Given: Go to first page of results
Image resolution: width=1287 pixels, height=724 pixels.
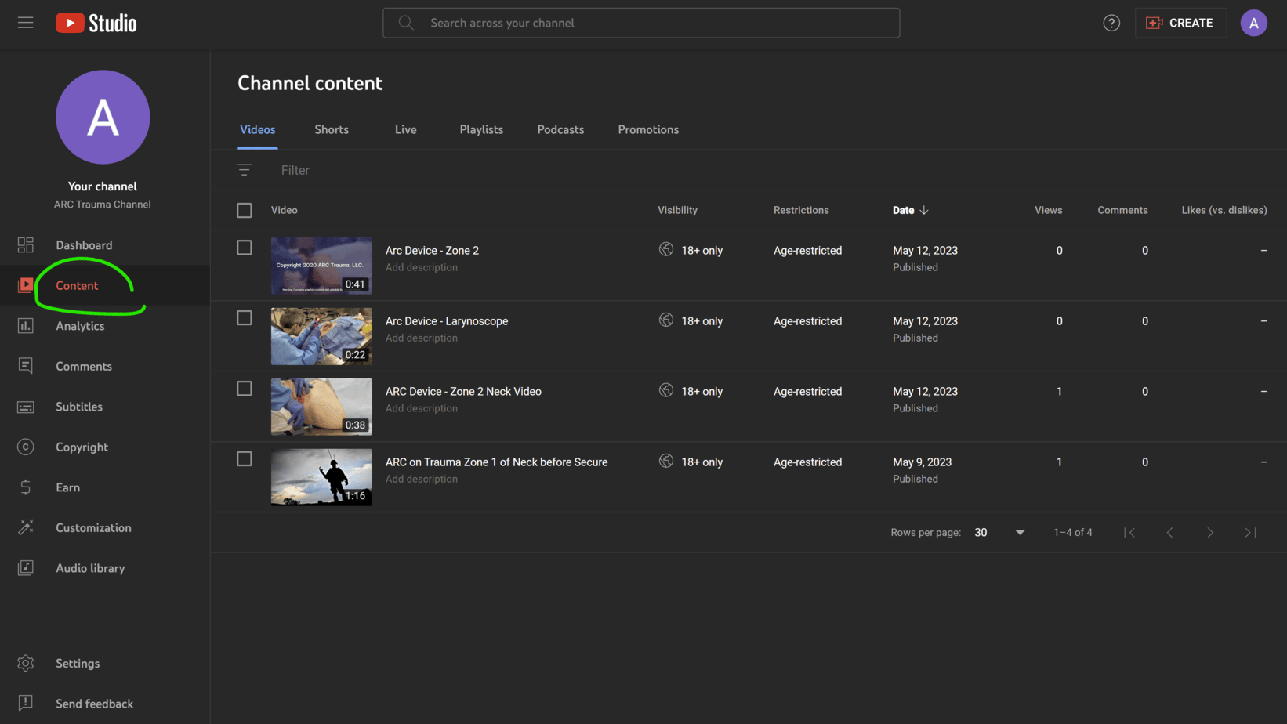Looking at the screenshot, I should tap(1129, 533).
